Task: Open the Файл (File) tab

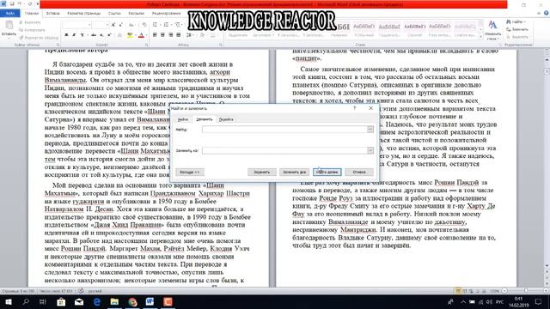Action: click(9, 13)
